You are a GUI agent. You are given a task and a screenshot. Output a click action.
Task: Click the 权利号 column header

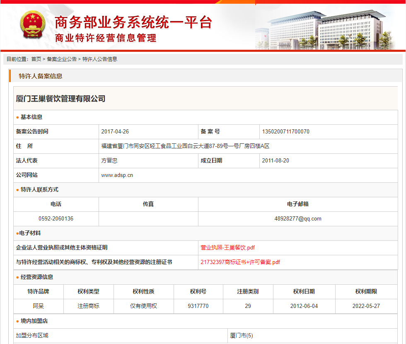coord(198,292)
